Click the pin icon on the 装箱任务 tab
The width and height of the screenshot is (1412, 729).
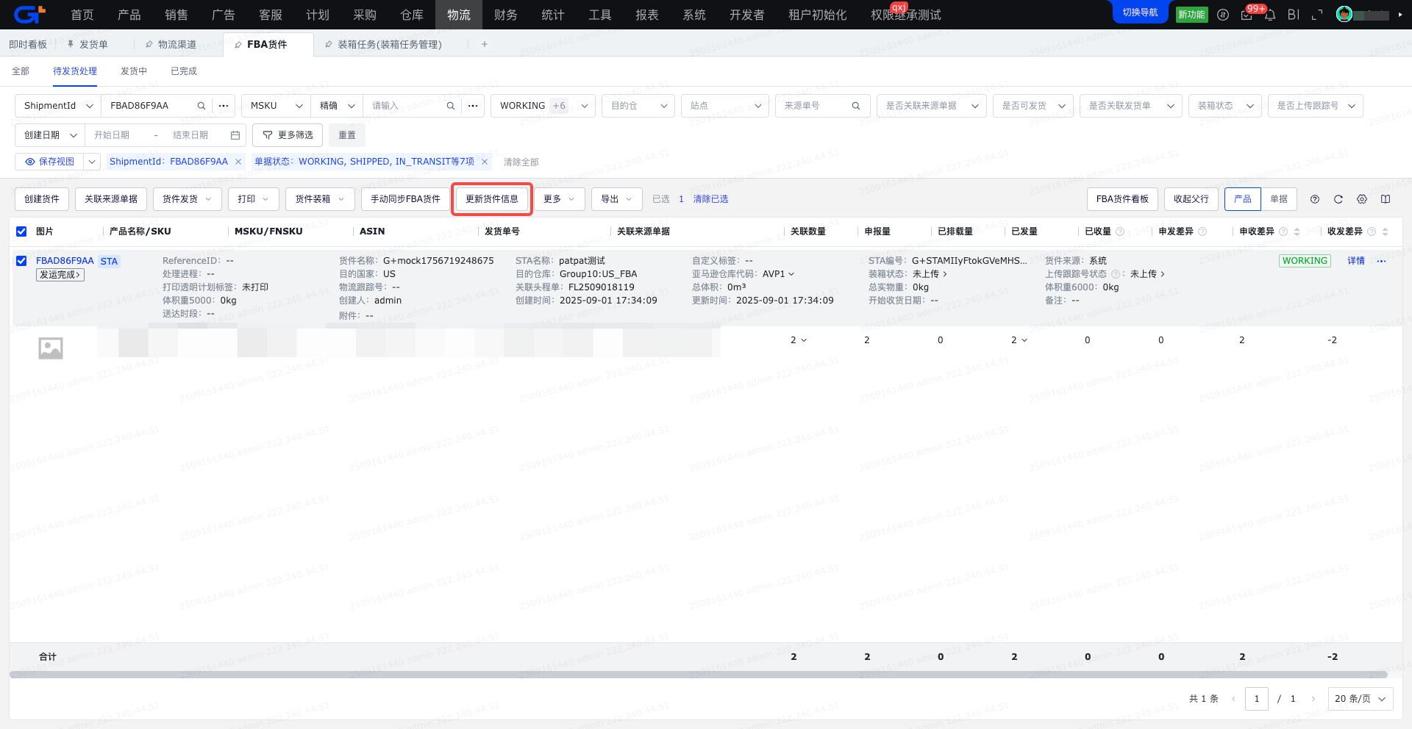click(329, 44)
